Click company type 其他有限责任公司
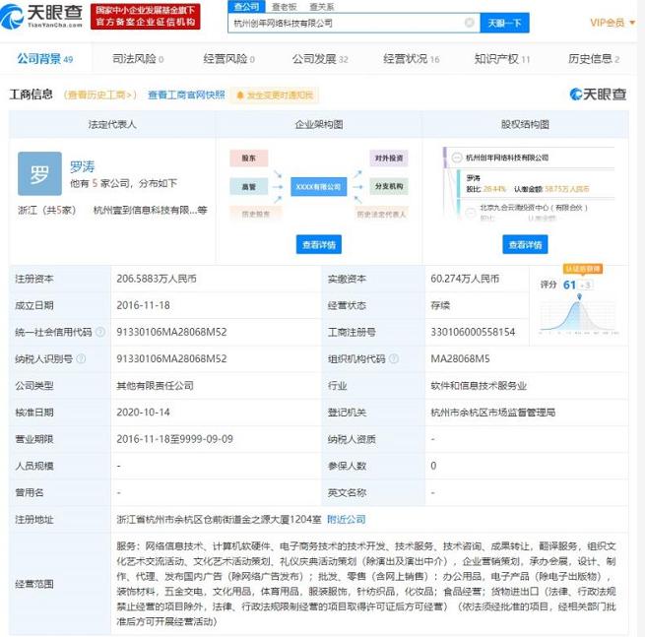 pos(155,386)
